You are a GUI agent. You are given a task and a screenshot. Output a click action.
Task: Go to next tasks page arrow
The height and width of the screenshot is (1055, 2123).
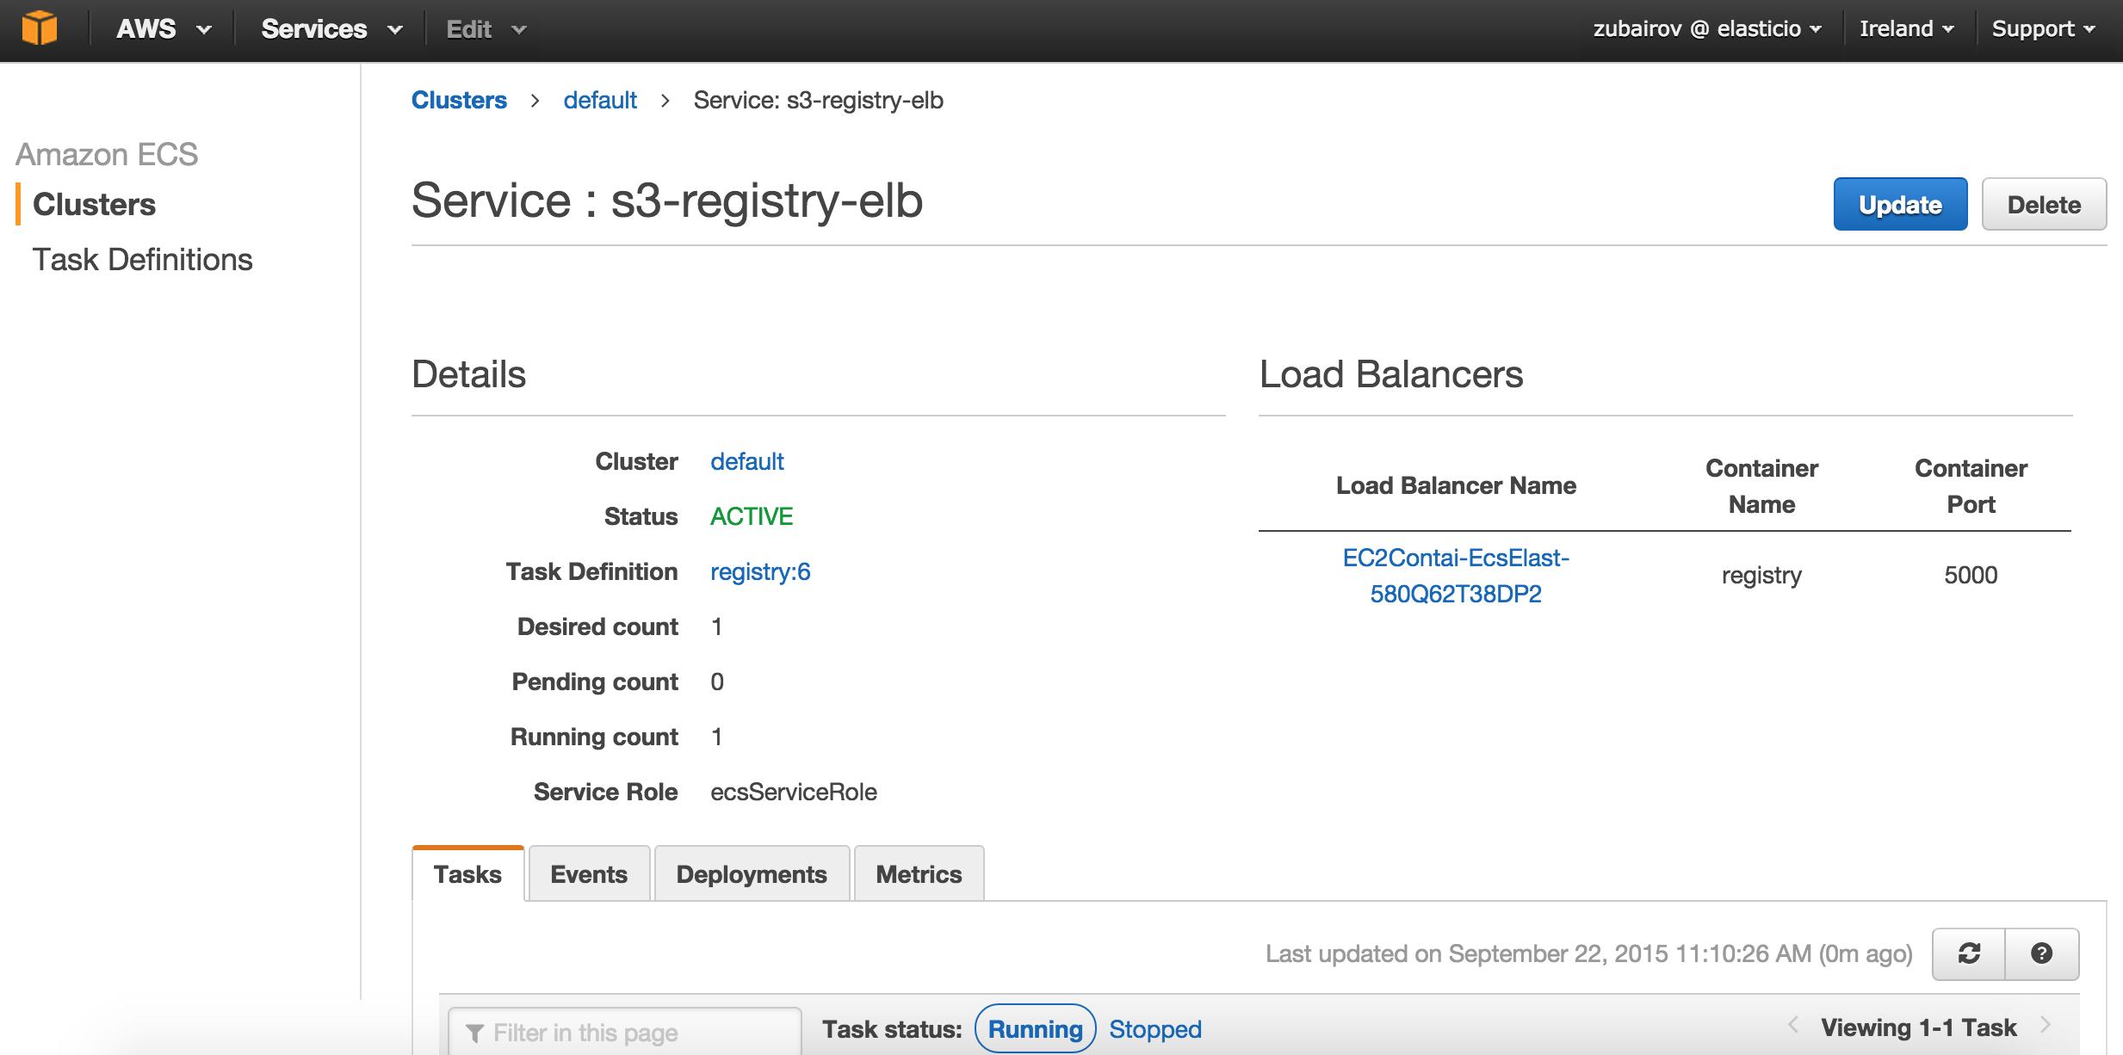pyautogui.click(x=2046, y=1027)
